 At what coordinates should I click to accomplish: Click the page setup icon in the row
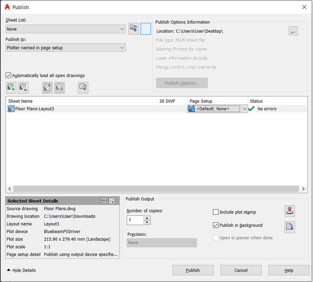[191, 109]
